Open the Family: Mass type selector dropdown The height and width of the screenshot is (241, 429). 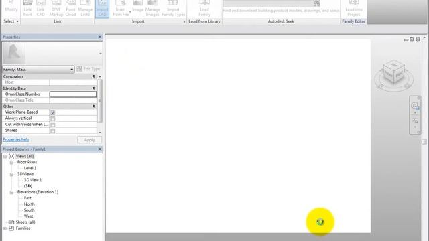coord(72,70)
